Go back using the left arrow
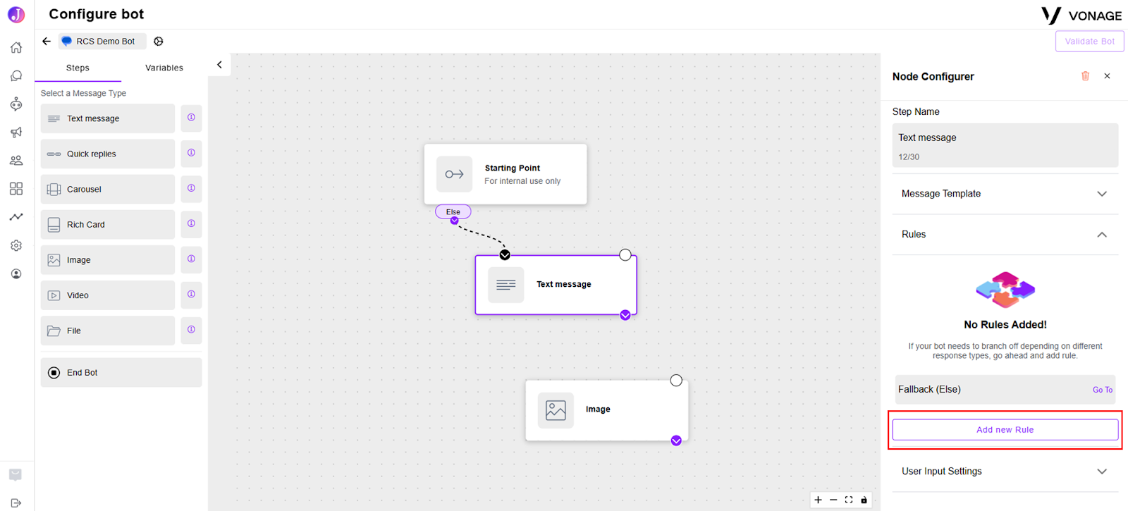The height and width of the screenshot is (511, 1128). click(47, 41)
